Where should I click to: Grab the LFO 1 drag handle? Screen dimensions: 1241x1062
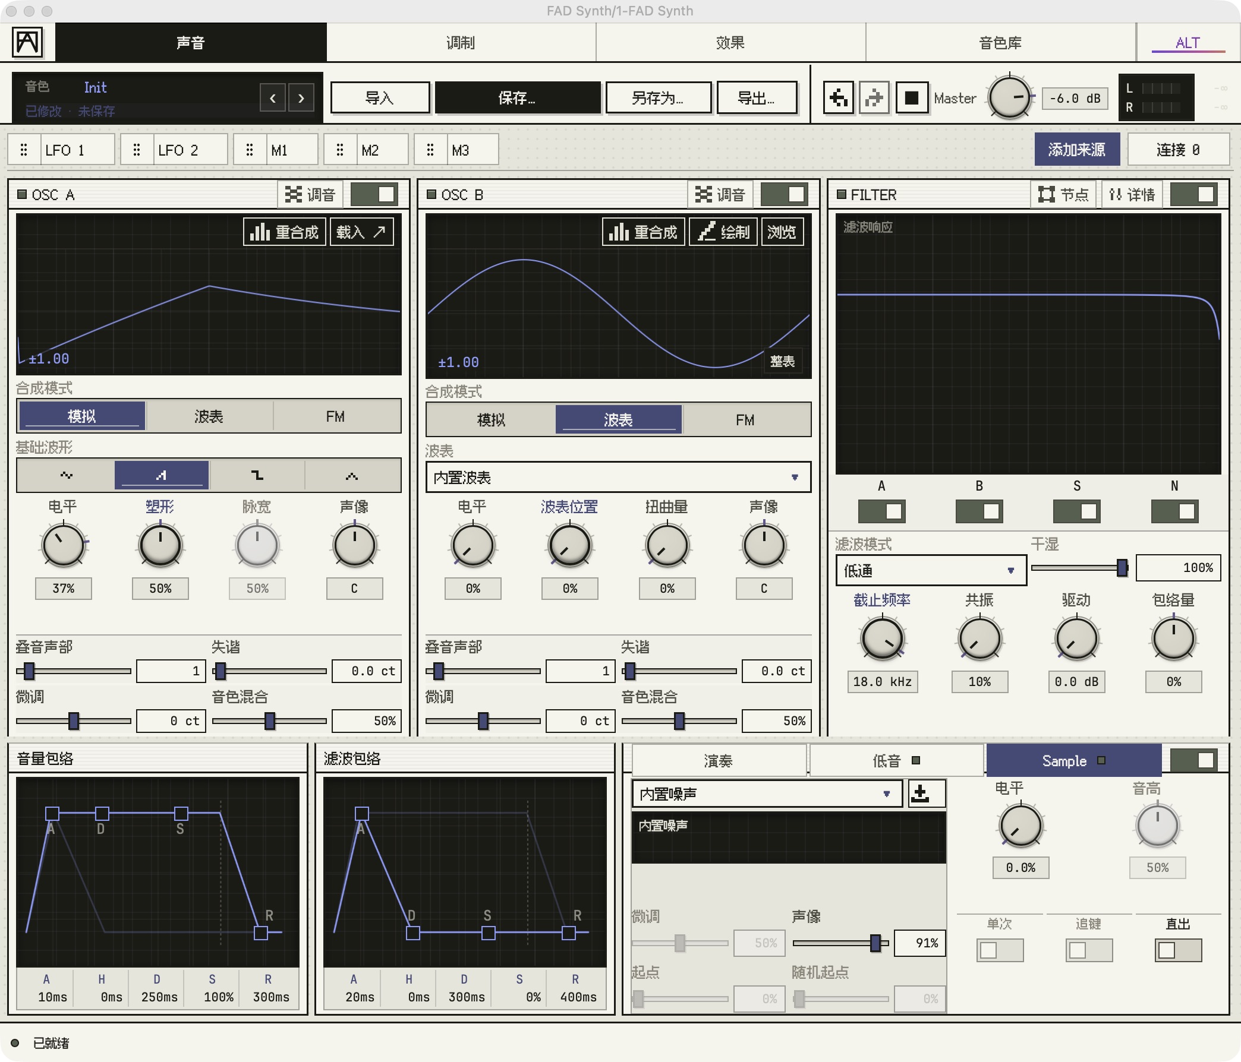(24, 150)
